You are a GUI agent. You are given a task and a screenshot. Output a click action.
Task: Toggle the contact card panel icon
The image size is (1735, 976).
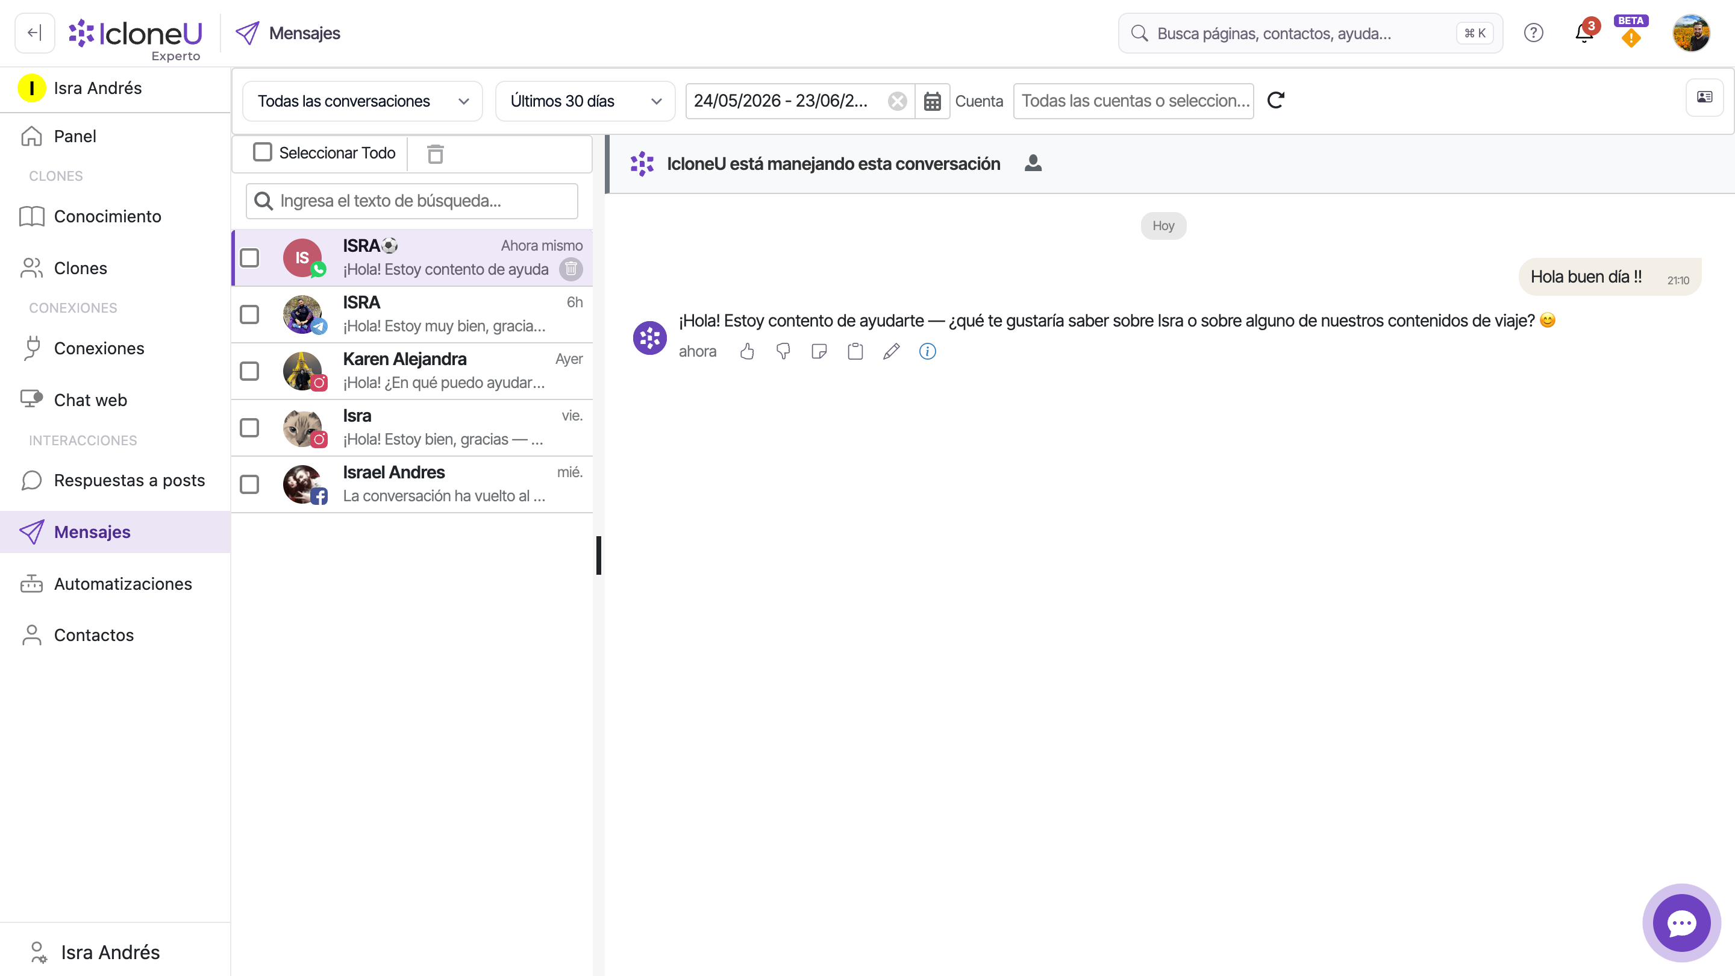tap(1704, 97)
